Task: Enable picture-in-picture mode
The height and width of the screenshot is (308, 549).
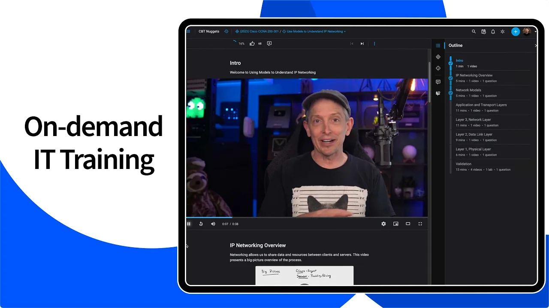Action: click(396, 224)
